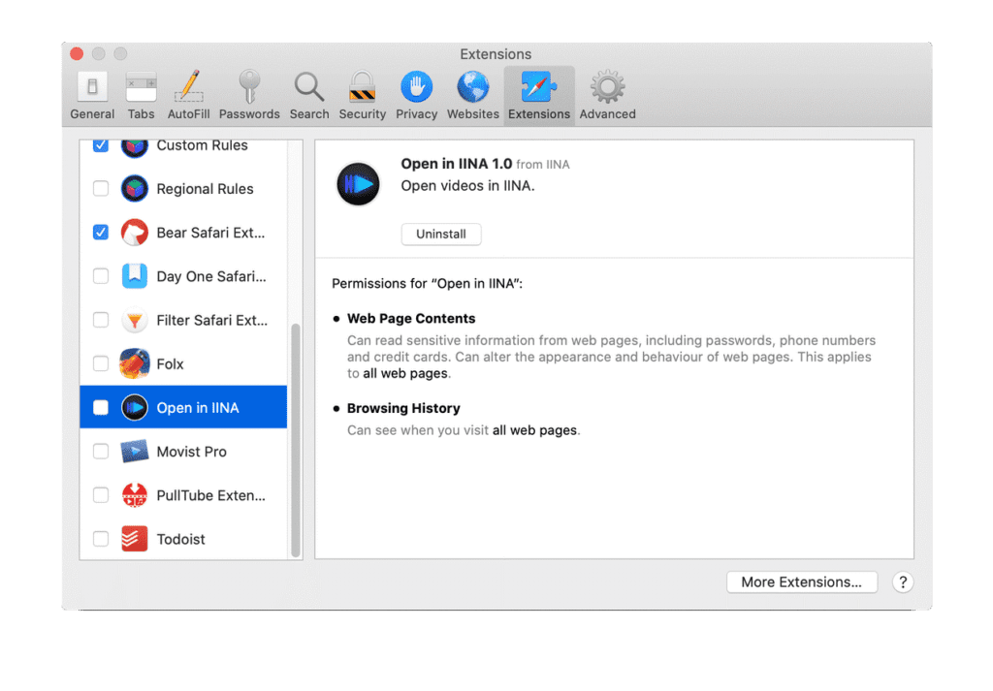Click the Todoist extension icon
Screen dimensions: 993x691
pyautogui.click(x=134, y=539)
